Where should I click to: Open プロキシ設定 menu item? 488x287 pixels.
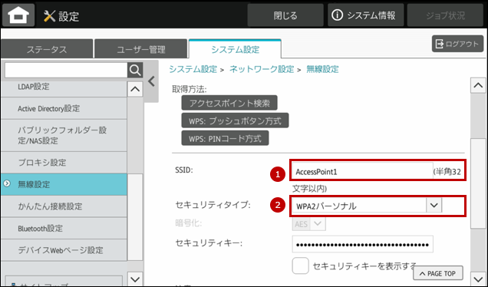(x=64, y=163)
